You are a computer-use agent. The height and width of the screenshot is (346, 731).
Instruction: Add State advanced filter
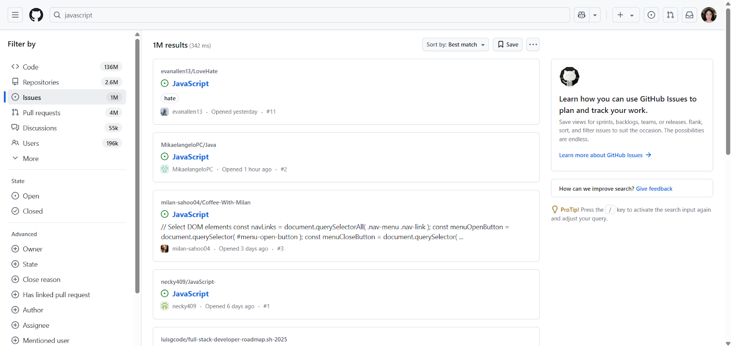[x=67, y=264]
